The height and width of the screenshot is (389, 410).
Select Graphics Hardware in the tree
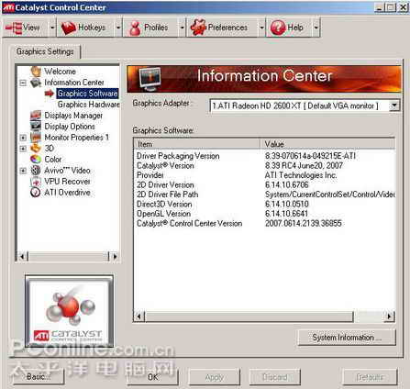(x=89, y=105)
